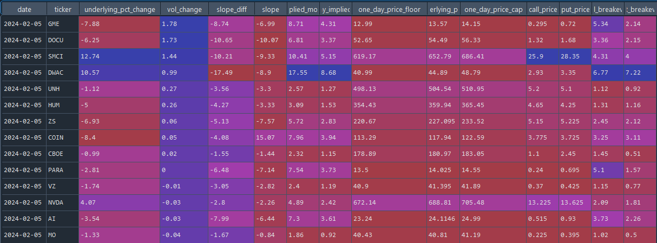Click COIN slope value 15.07

270,138
